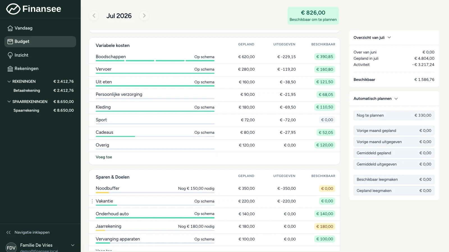Click Overig available amount € 120,00
The image size is (449, 252).
[x=325, y=145]
